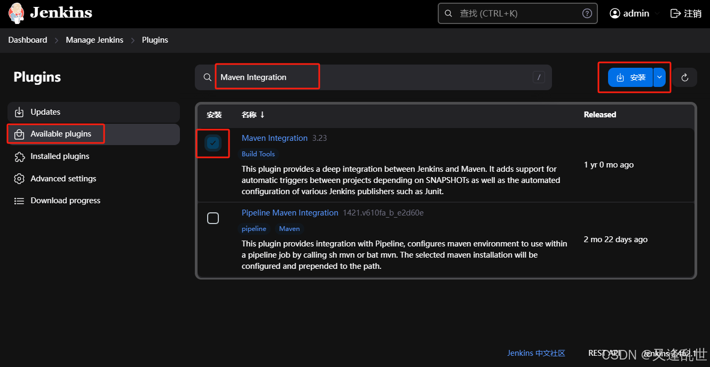This screenshot has width=710, height=367.
Task: Click the Build Tools tag
Action: point(258,154)
